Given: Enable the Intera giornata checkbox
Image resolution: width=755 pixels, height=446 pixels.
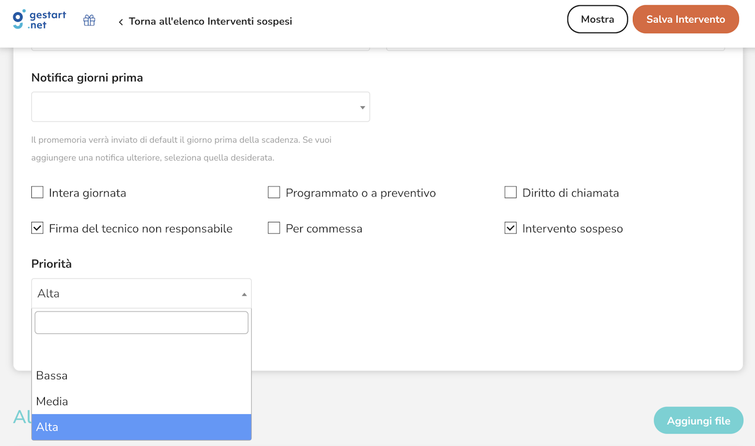Looking at the screenshot, I should (37, 192).
